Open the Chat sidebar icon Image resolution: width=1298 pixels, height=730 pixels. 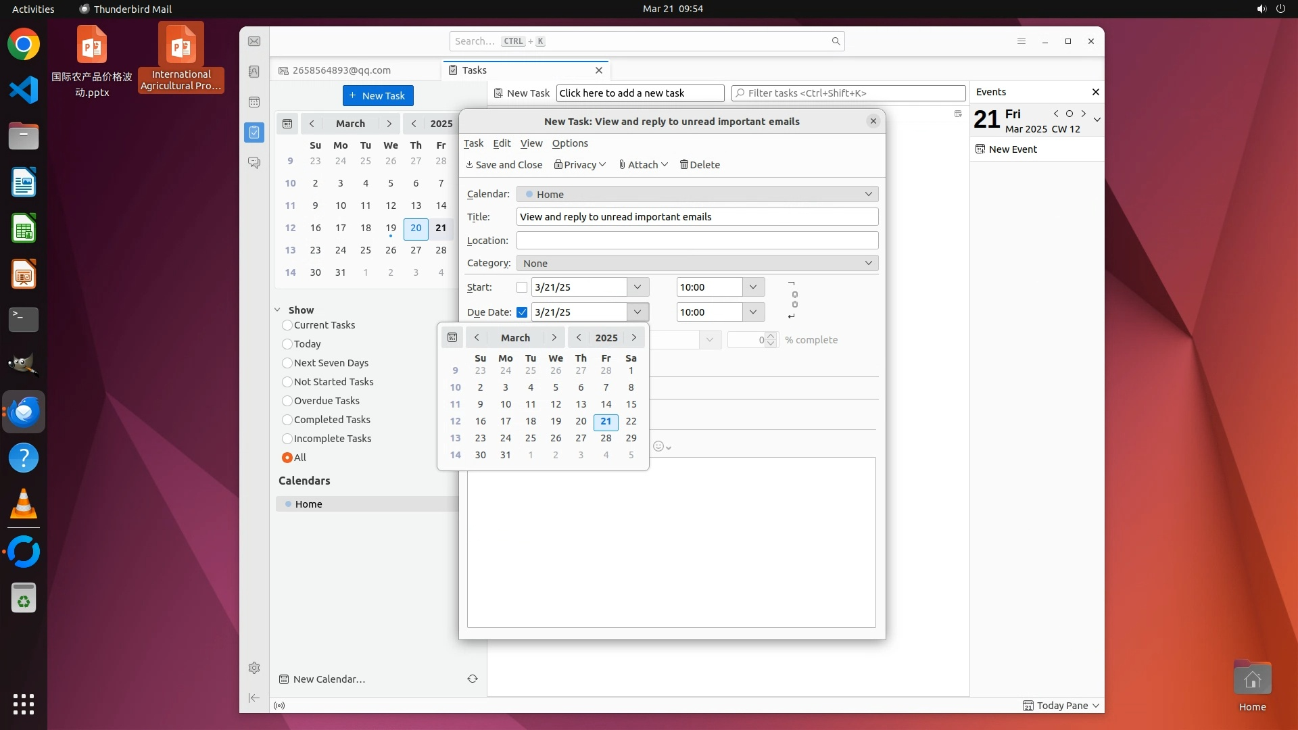tap(254, 163)
